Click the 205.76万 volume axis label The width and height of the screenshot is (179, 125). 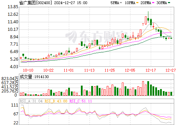tap(10, 91)
